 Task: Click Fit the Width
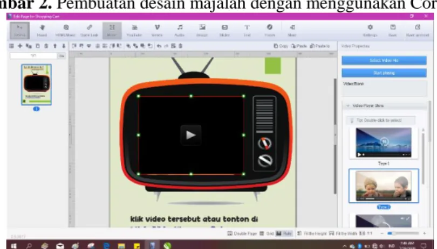point(343,233)
